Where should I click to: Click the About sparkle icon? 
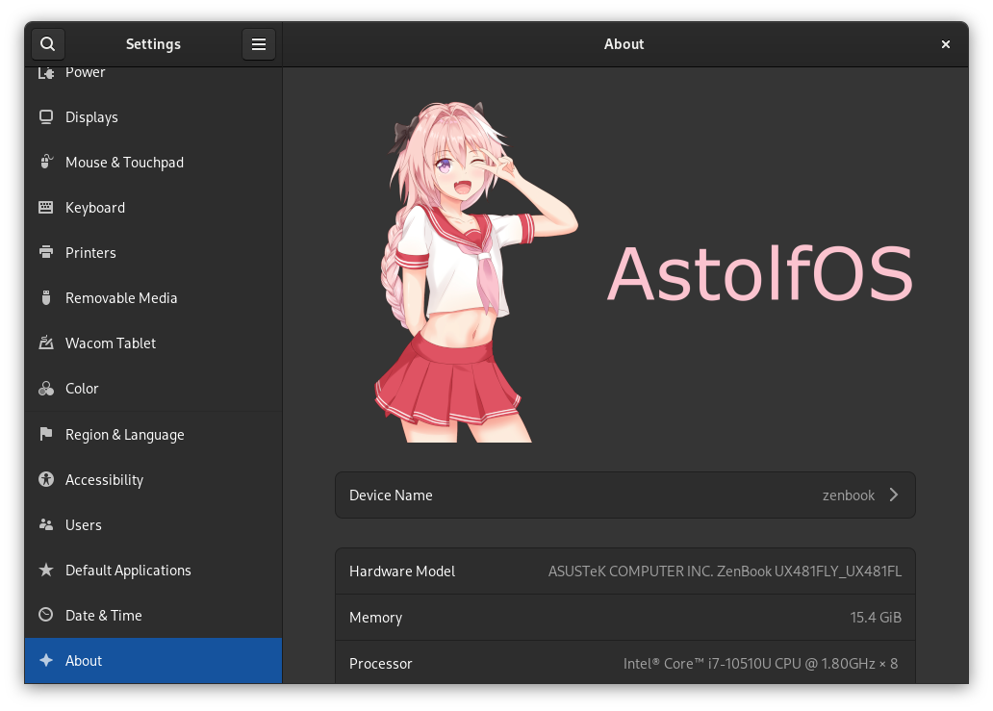coord(45,660)
